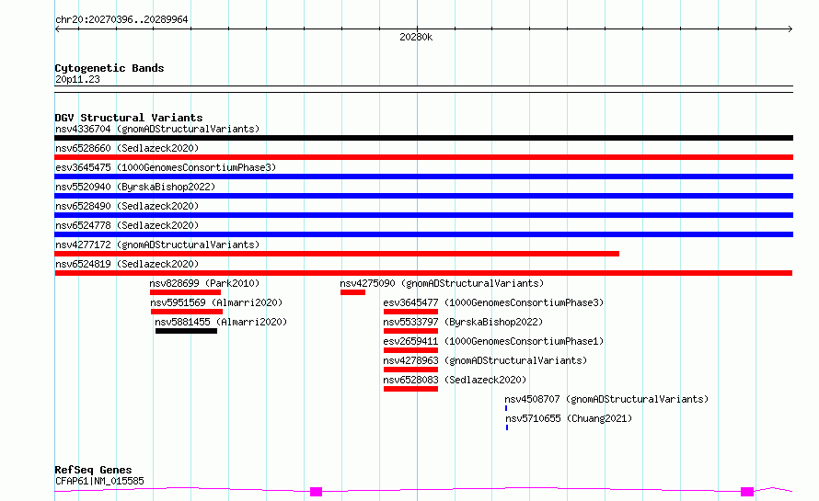Image resolution: width=819 pixels, height=501 pixels.
Task: Open nsv4278963 gnomAD variant label
Action: pyautogui.click(x=485, y=360)
